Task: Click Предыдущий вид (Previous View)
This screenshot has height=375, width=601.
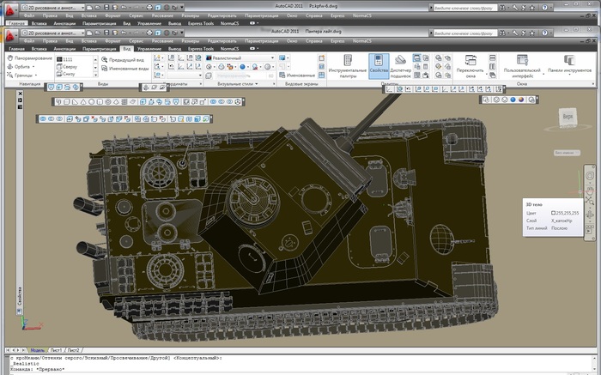Action: [x=127, y=60]
